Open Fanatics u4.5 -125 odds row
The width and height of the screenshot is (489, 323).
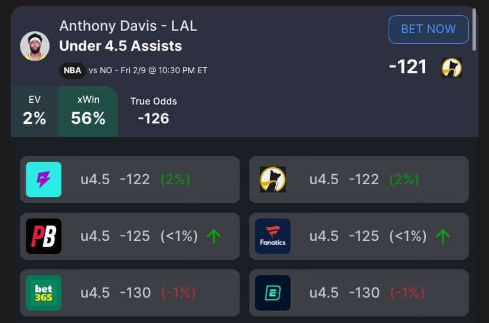pos(359,236)
